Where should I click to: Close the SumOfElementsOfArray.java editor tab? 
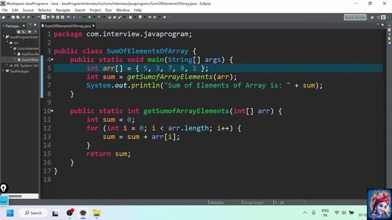94,26
